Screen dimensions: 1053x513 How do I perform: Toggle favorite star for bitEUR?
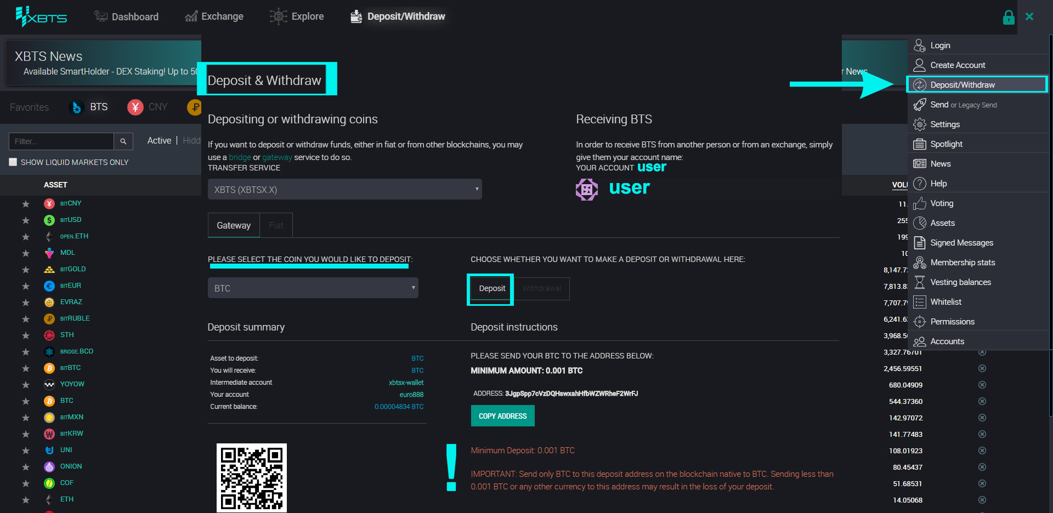tap(25, 286)
